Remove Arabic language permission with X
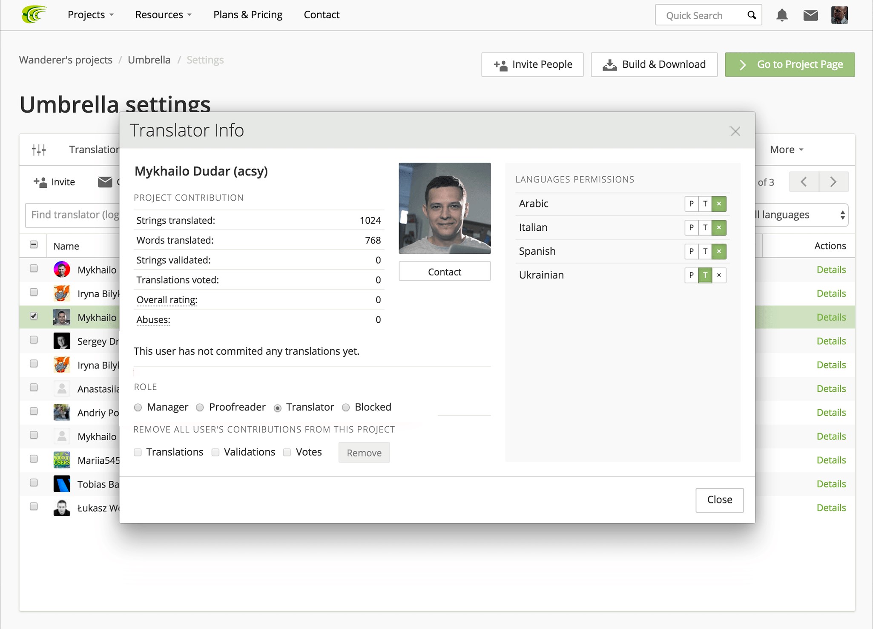 pyautogui.click(x=719, y=204)
